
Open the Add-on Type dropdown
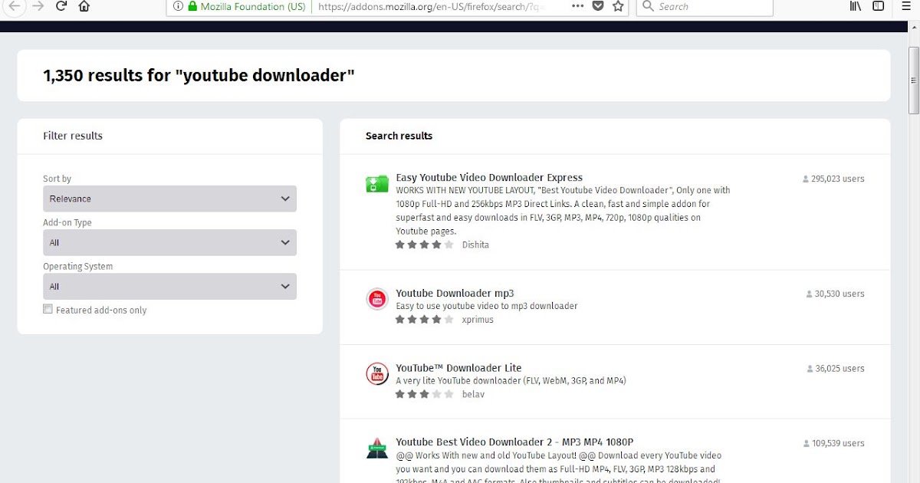169,242
